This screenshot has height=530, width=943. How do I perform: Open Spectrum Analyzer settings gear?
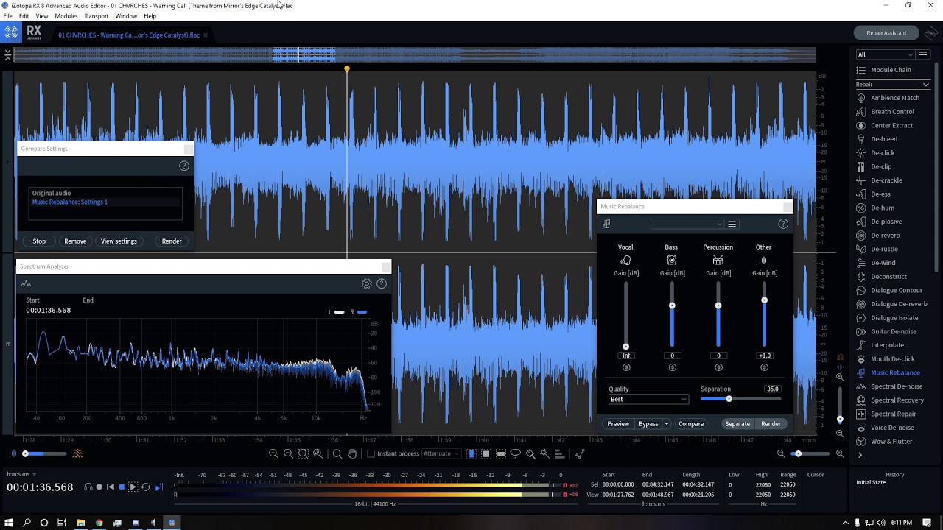367,283
